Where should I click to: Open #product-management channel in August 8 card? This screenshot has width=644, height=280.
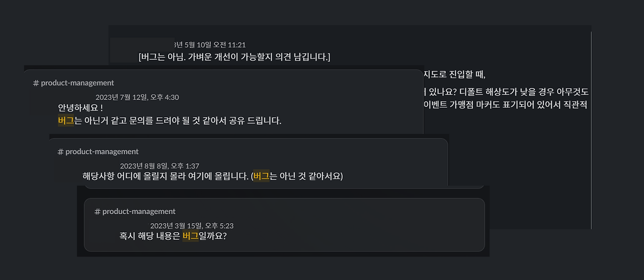[x=98, y=152]
